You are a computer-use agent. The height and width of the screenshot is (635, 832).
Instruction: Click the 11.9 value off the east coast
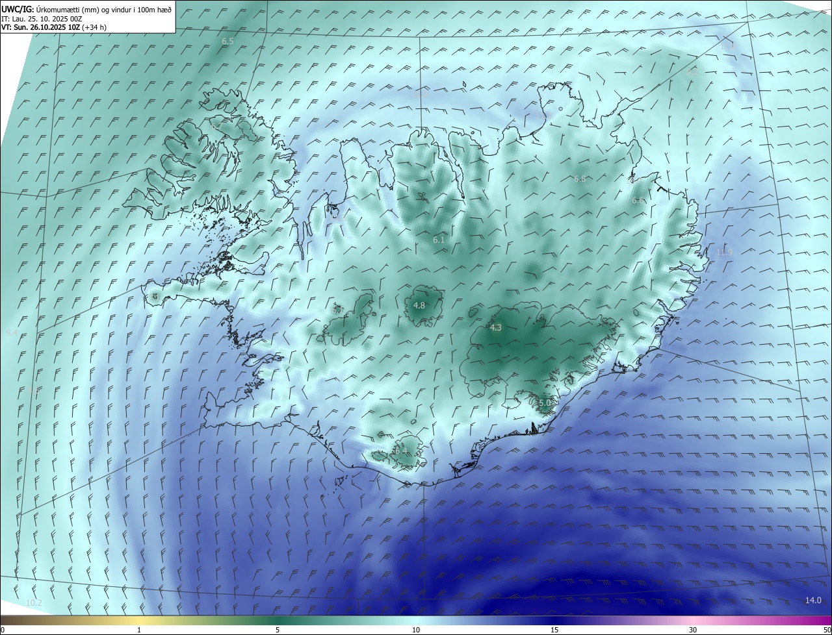click(724, 252)
